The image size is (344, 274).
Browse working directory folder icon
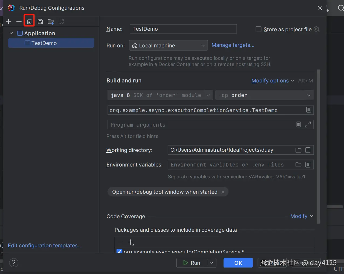point(298,150)
